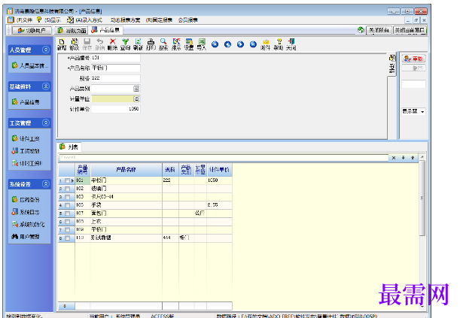
Task: Open the 计量单位 lookup button
Action: coord(136,98)
